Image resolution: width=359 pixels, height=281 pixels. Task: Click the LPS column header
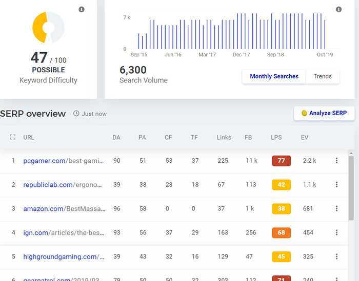tap(276, 137)
